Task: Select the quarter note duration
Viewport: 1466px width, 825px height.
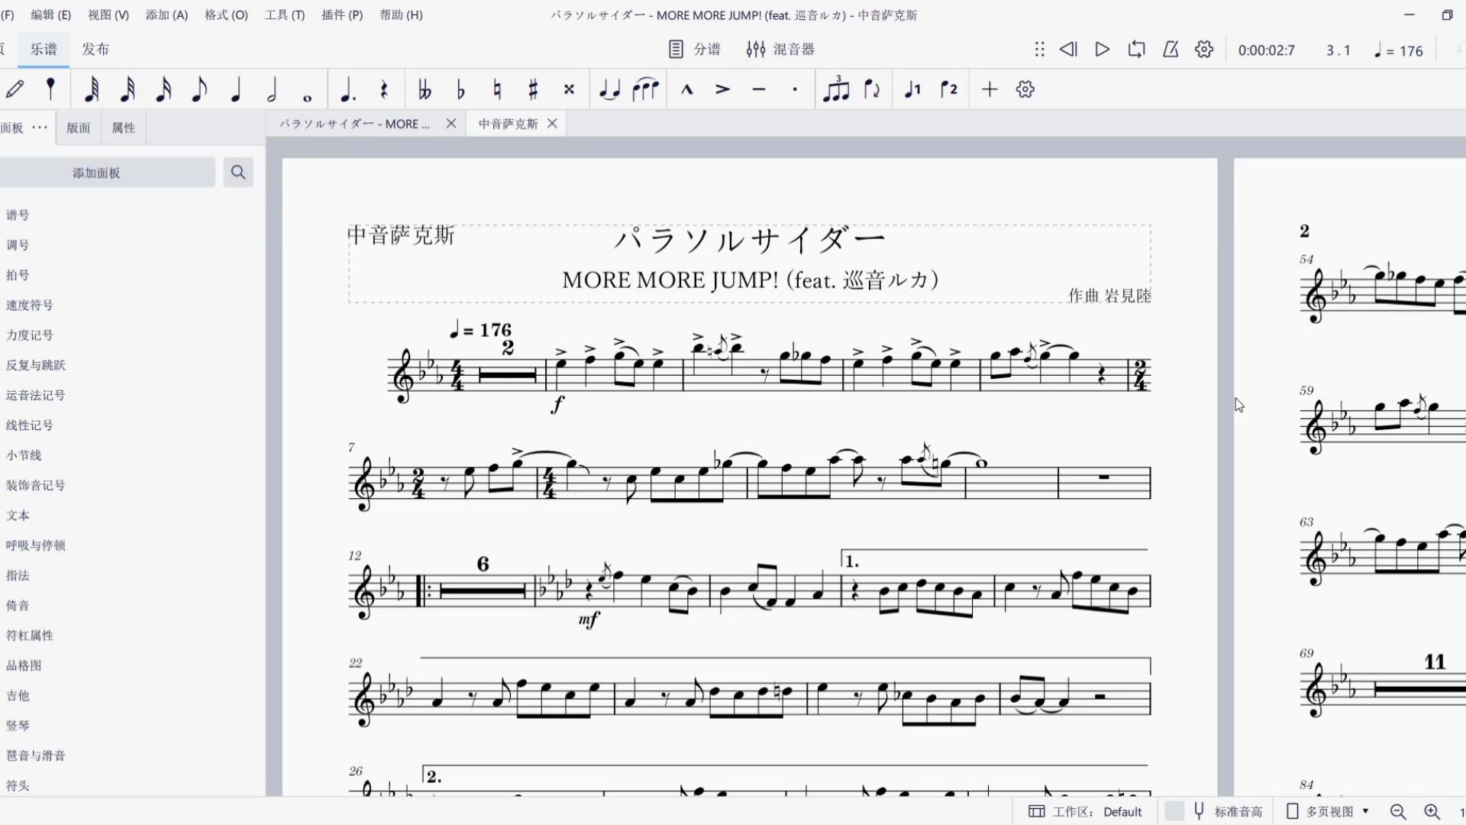Action: 235,89
